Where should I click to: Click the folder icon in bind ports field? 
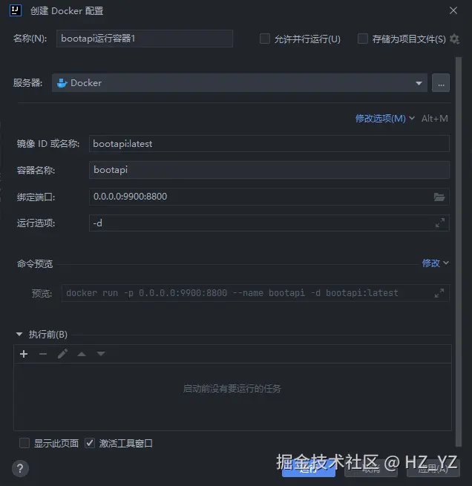coord(439,197)
